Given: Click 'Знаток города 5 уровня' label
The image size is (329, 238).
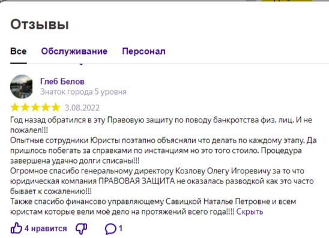Looking at the screenshot, I should point(83,92).
